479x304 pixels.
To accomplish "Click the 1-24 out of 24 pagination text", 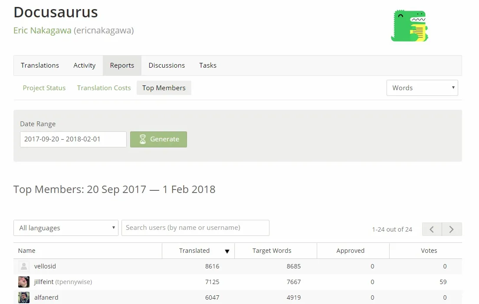I will click(392, 229).
